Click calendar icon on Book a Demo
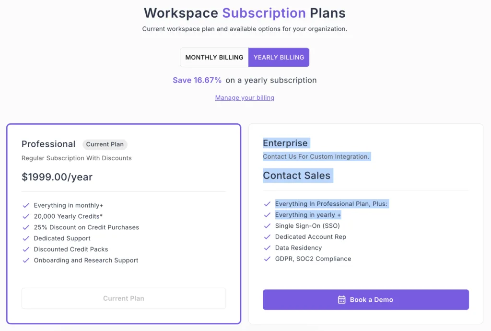This screenshot has width=491, height=331. tap(342, 300)
